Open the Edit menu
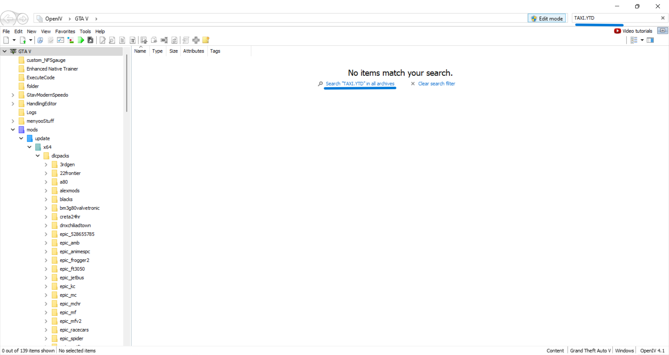This screenshot has width=669, height=355. click(18, 31)
